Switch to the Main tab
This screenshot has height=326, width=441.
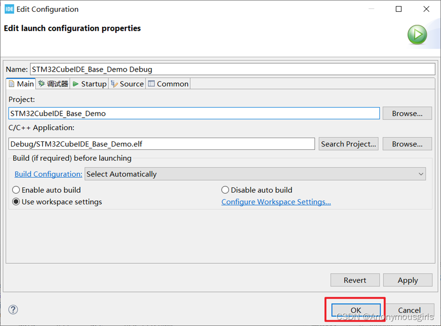(x=21, y=84)
